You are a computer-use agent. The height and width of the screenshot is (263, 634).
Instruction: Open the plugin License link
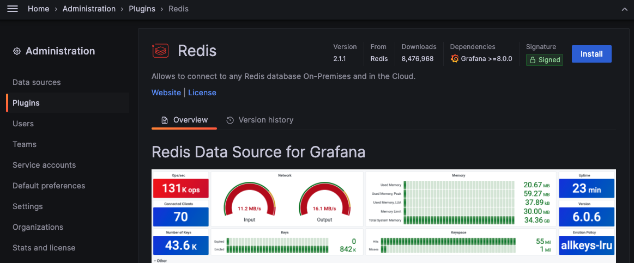coord(202,93)
